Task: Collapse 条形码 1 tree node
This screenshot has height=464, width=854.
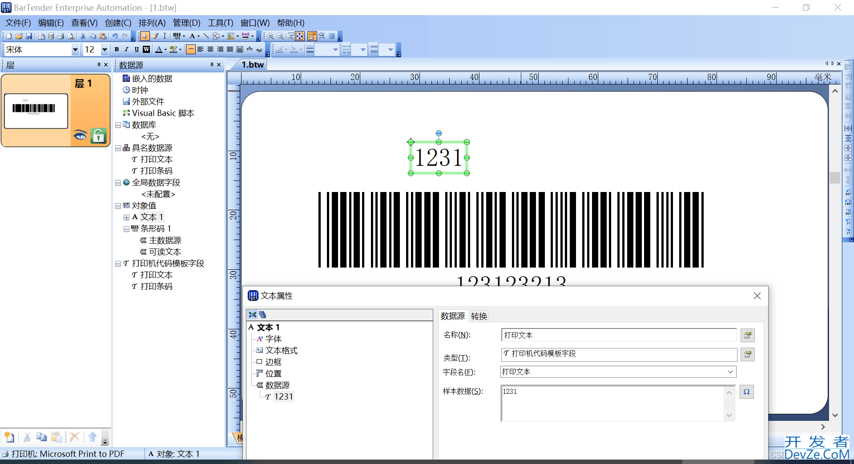Action: pyautogui.click(x=127, y=229)
